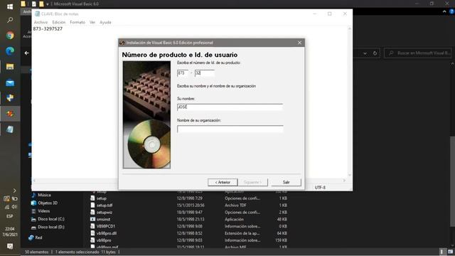This screenshot has height=256, width=455.
Task: Open Windows Start button
Action: pyautogui.click(x=10, y=6)
